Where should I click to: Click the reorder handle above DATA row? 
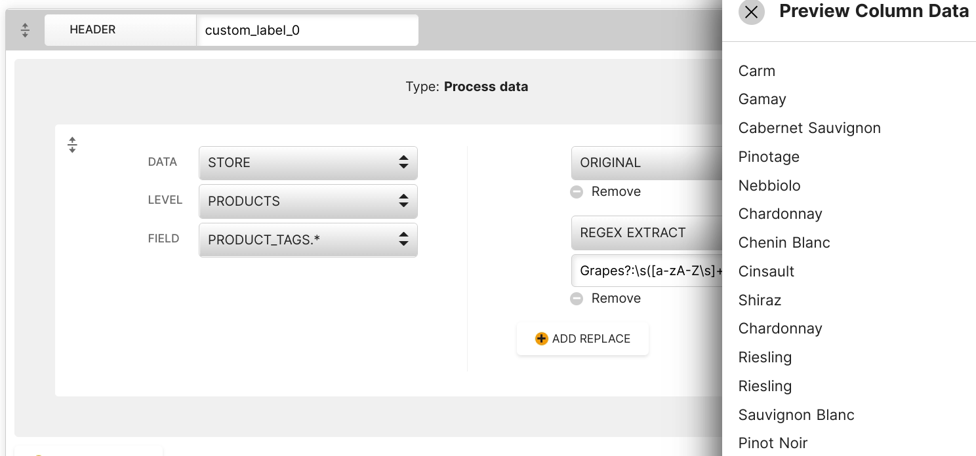pos(72,145)
